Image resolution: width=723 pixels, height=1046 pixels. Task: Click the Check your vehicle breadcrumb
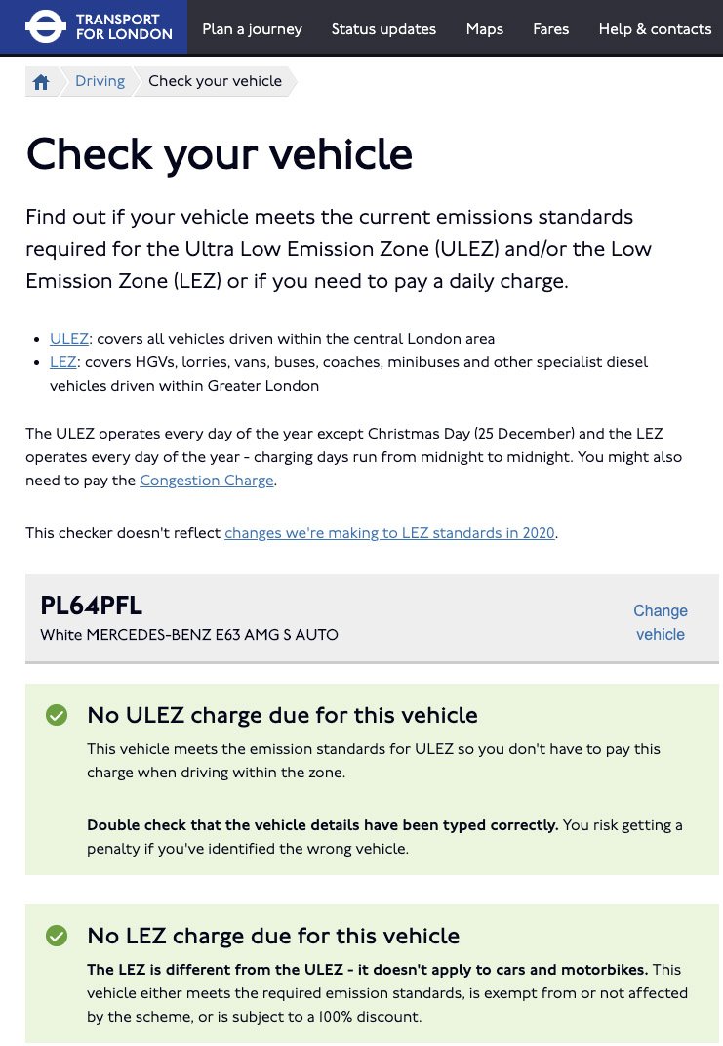[215, 81]
